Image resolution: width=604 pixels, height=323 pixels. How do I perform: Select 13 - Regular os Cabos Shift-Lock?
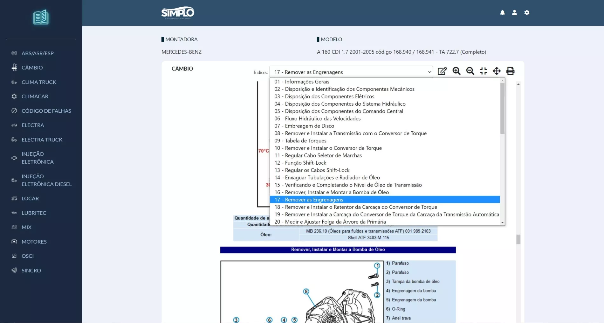(x=385, y=170)
